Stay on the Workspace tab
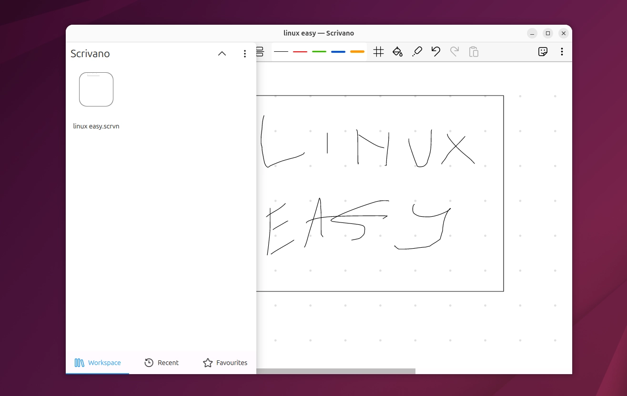Viewport: 627px width, 396px height. click(x=98, y=363)
